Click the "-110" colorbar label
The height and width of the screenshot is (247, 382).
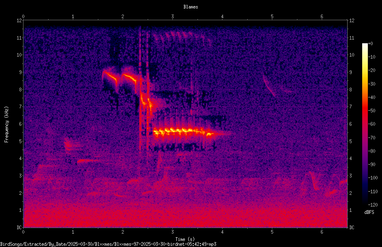[373, 192]
